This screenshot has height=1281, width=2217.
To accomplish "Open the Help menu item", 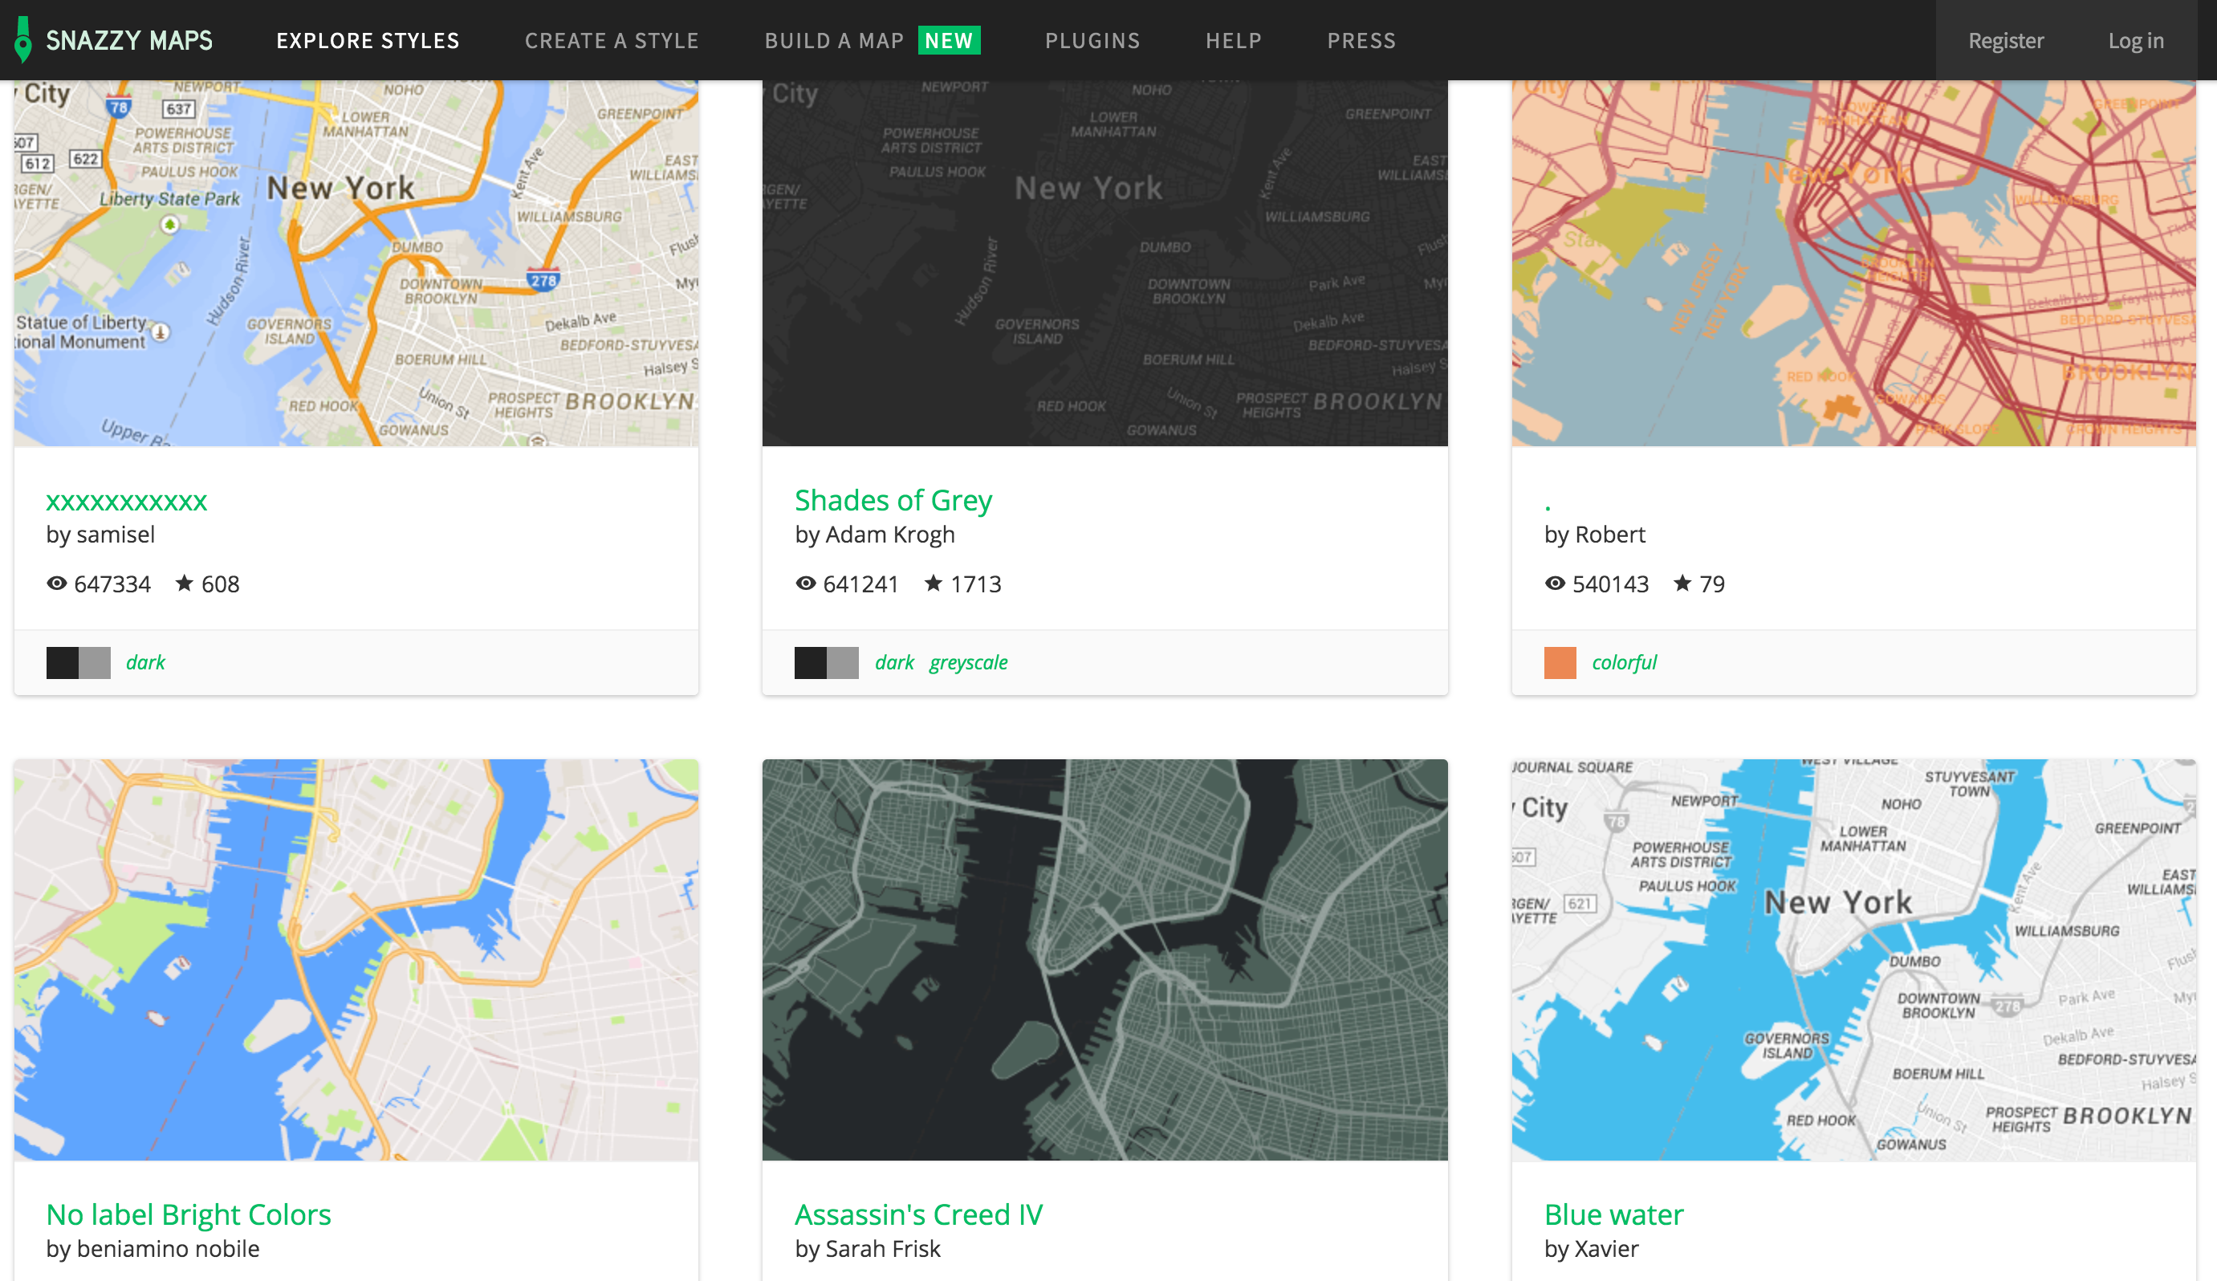I will tap(1234, 40).
